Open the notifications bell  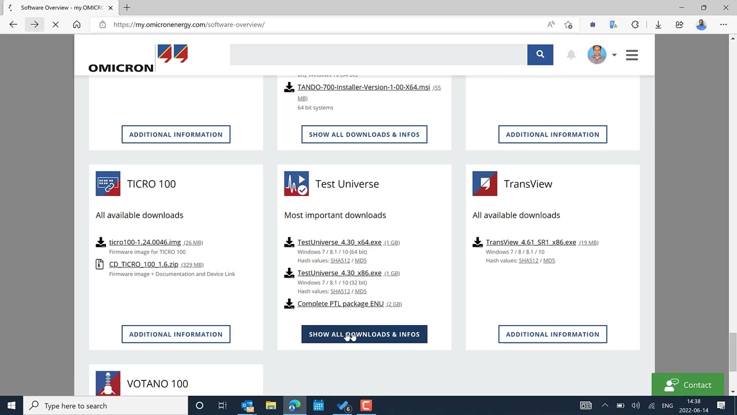coord(571,55)
